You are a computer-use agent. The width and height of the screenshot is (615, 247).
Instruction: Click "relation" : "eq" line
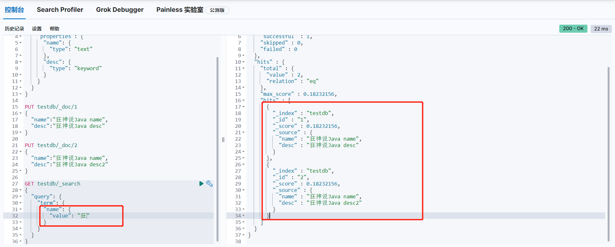point(292,81)
